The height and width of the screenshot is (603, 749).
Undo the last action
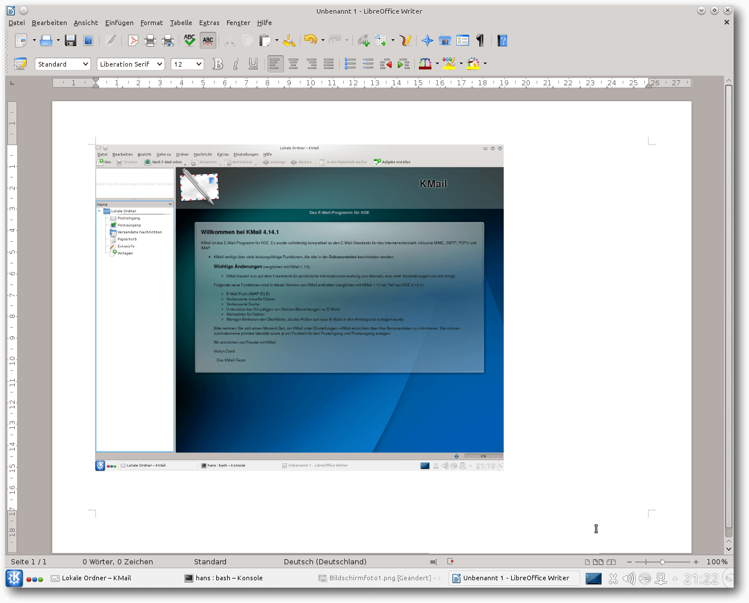pos(310,40)
